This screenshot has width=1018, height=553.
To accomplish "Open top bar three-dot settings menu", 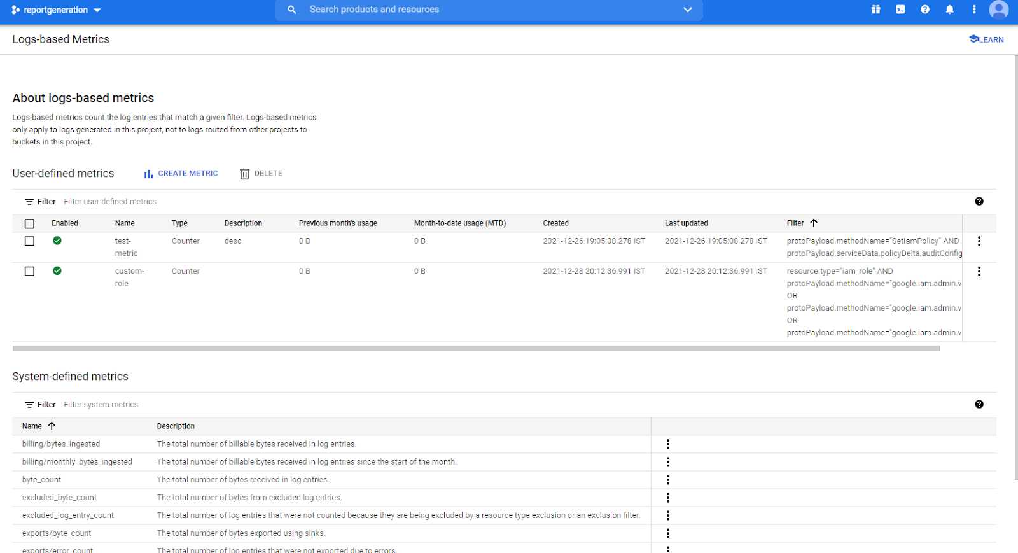I will (x=973, y=10).
